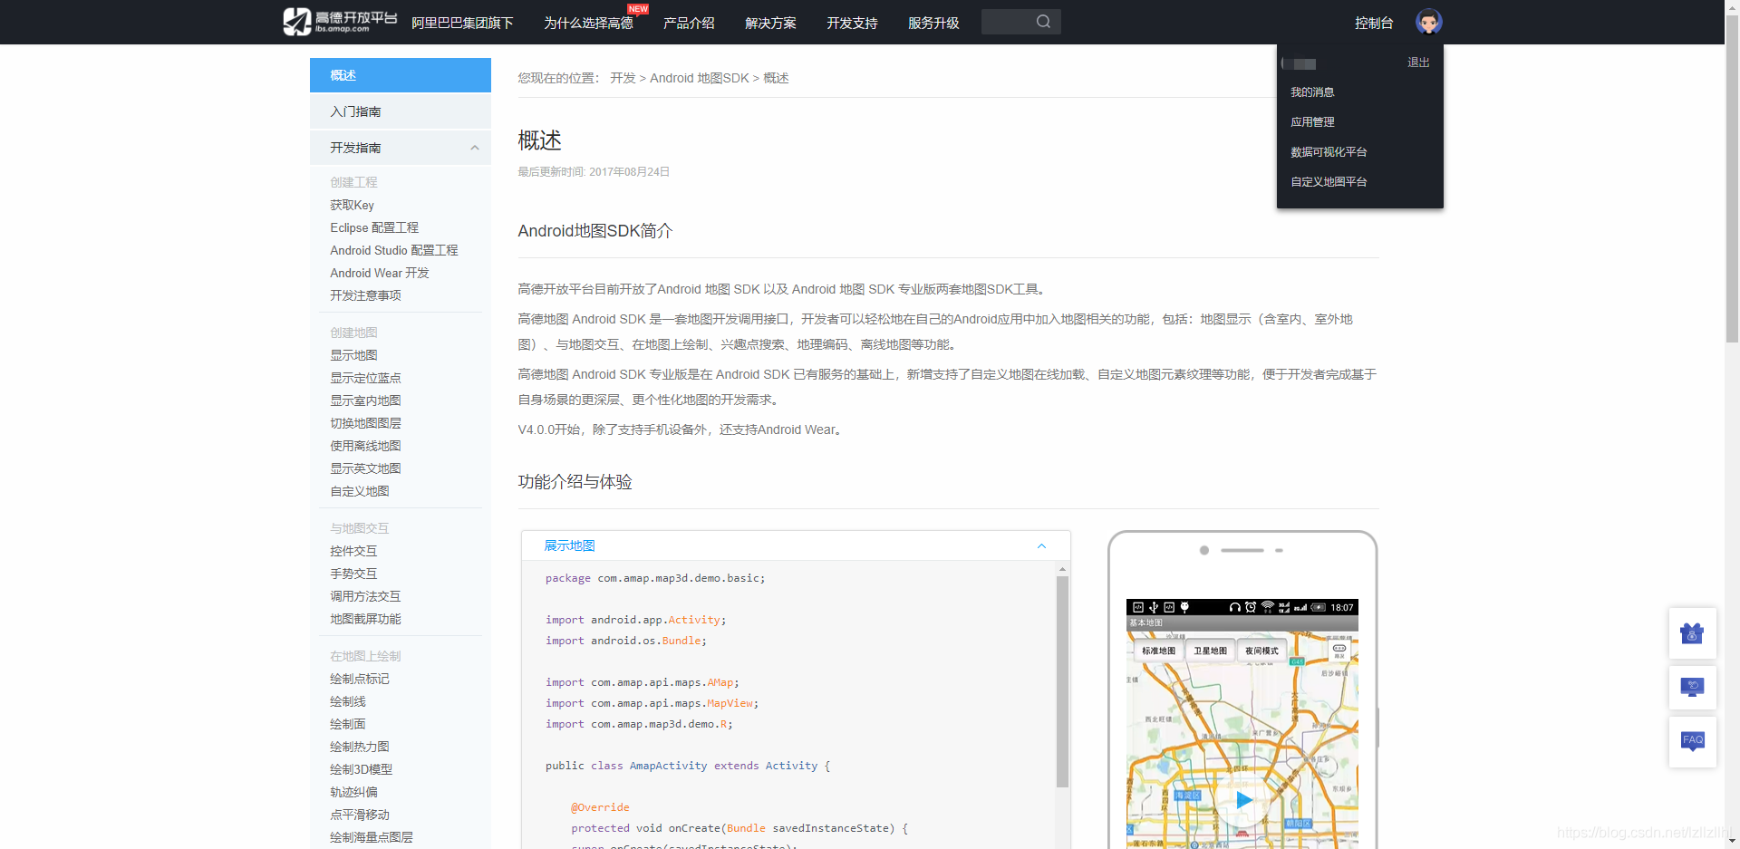Play the phone map demo video
This screenshot has width=1740, height=849.
pyautogui.click(x=1244, y=800)
